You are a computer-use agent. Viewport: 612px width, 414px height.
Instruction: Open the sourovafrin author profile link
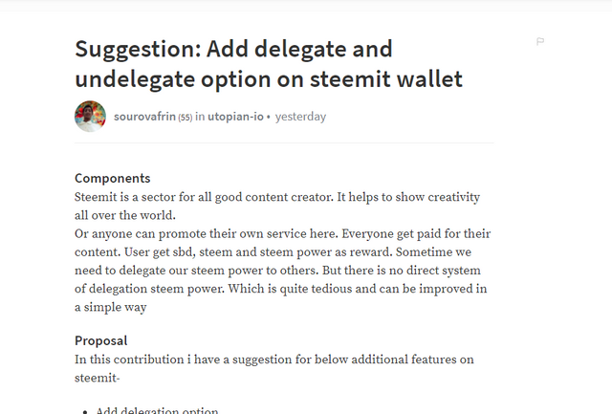tap(144, 117)
